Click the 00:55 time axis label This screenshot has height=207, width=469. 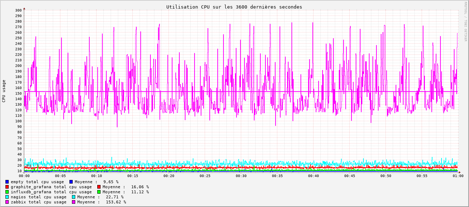pyautogui.click(x=422, y=176)
